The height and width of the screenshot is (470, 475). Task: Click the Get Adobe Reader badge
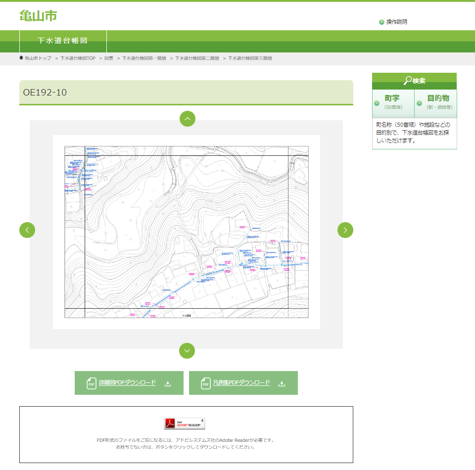click(185, 423)
